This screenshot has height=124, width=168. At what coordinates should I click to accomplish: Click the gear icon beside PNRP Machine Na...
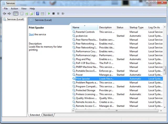(74, 67)
